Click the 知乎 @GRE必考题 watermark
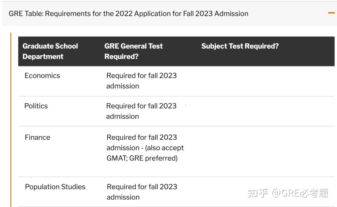The width and height of the screenshot is (337, 207). pos(289,193)
